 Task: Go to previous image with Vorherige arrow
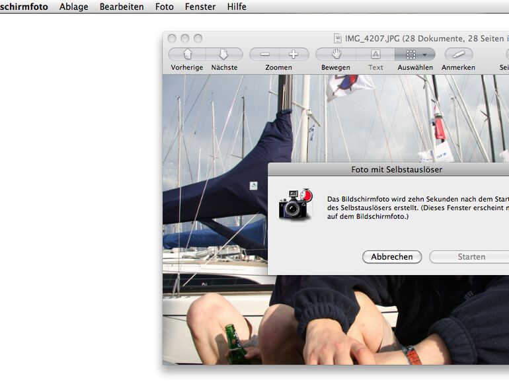pos(187,54)
